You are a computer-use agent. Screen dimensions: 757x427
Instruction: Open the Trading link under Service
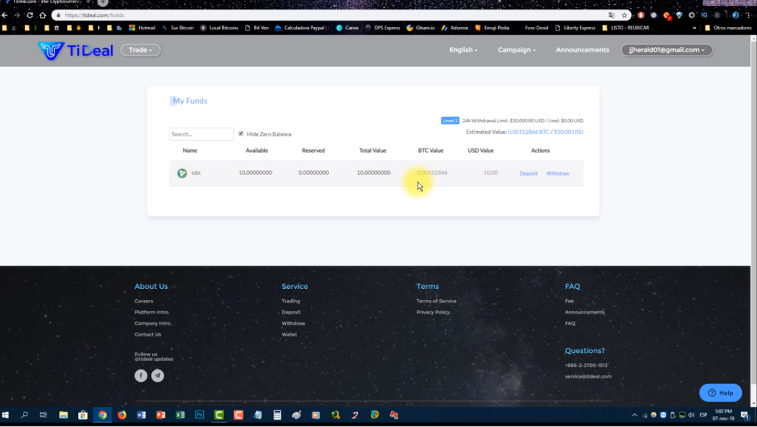(x=290, y=301)
